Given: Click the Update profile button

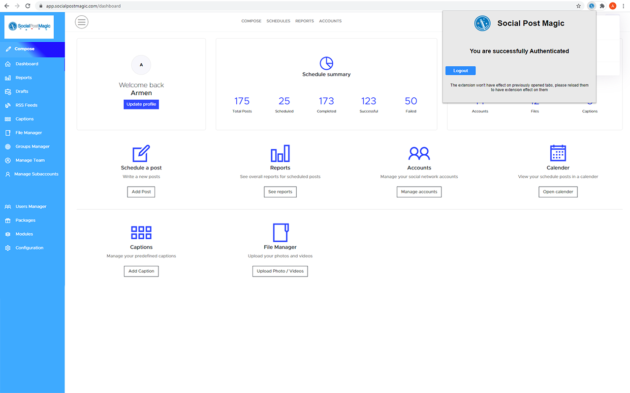Looking at the screenshot, I should [141, 104].
